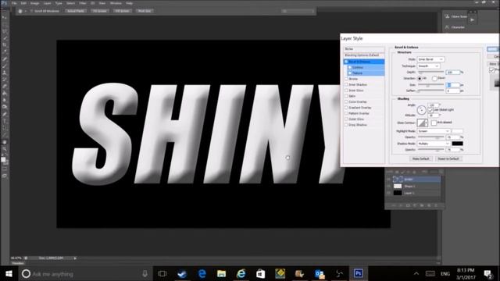
Task: Open the Actions panel play icon
Action: [x=472, y=20]
